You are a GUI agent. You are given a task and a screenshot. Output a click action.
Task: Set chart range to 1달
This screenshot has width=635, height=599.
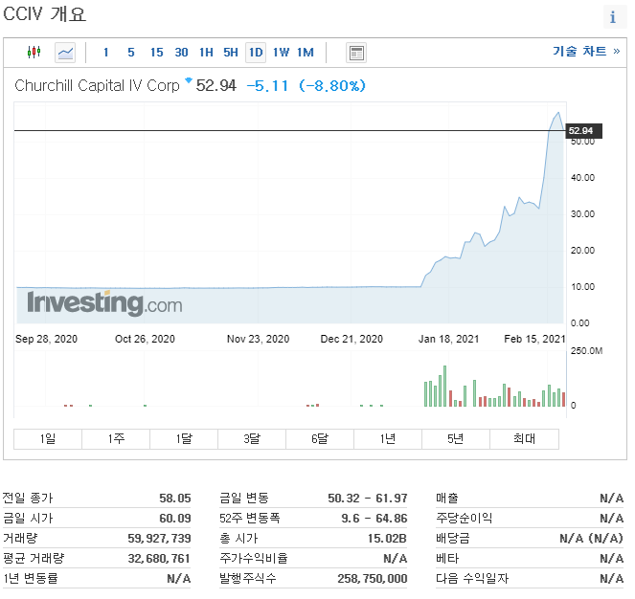pos(184,439)
